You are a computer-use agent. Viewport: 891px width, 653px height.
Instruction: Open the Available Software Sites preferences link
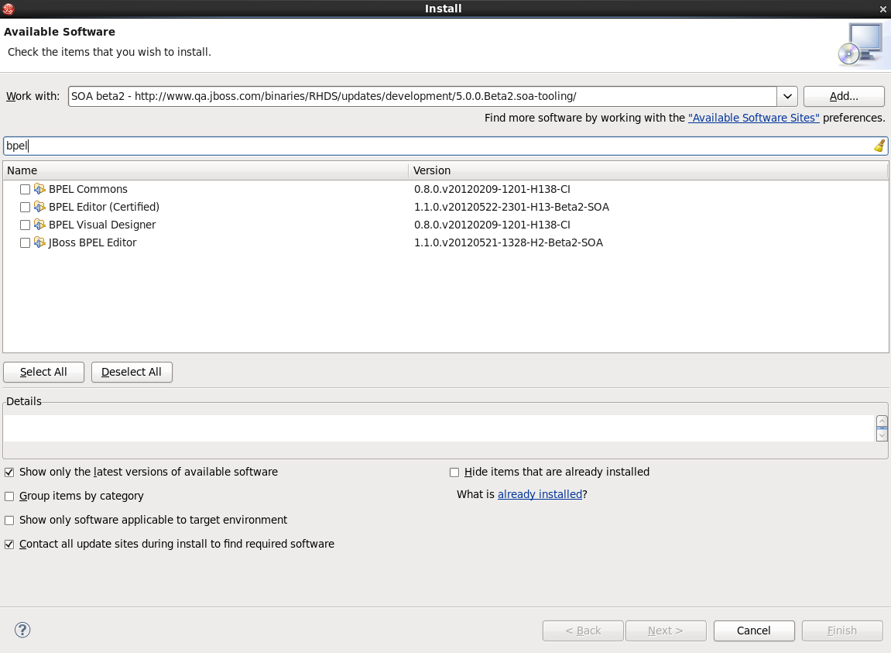coord(753,118)
